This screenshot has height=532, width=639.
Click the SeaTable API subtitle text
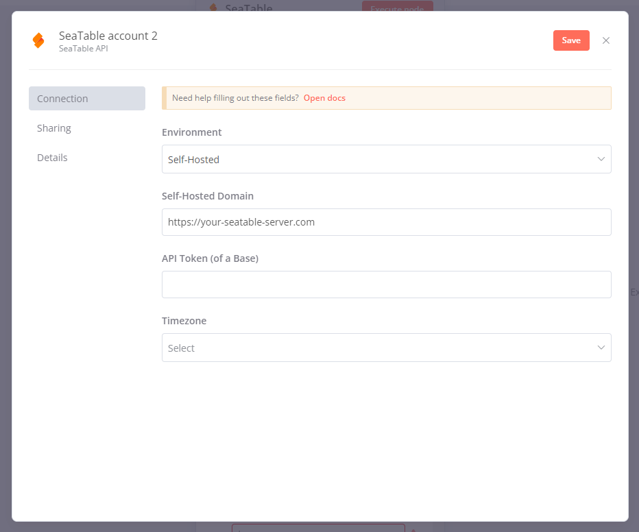[x=83, y=49]
